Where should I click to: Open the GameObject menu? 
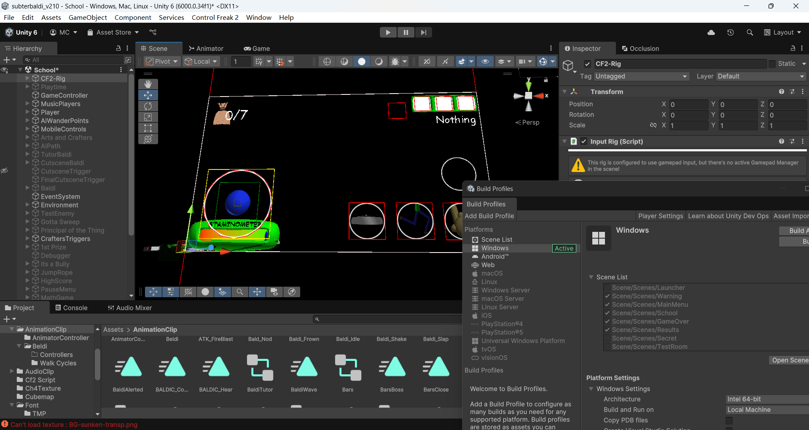[x=88, y=17]
